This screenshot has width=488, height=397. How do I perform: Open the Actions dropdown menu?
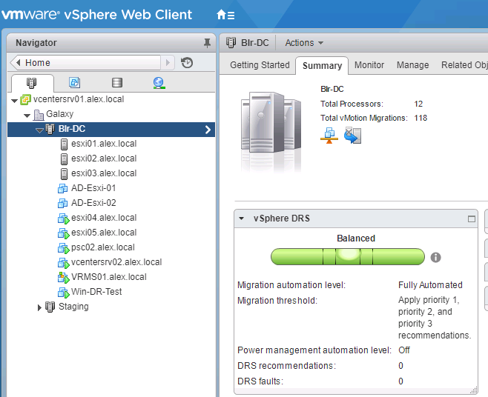coord(304,43)
